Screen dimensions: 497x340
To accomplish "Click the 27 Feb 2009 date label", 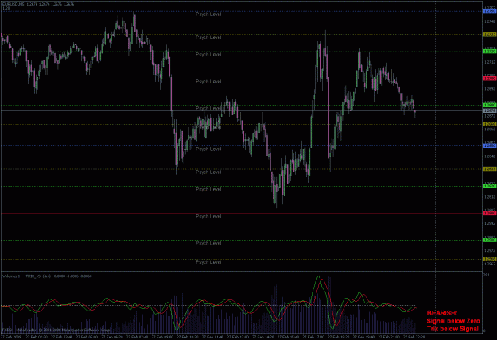I will [x=11, y=337].
